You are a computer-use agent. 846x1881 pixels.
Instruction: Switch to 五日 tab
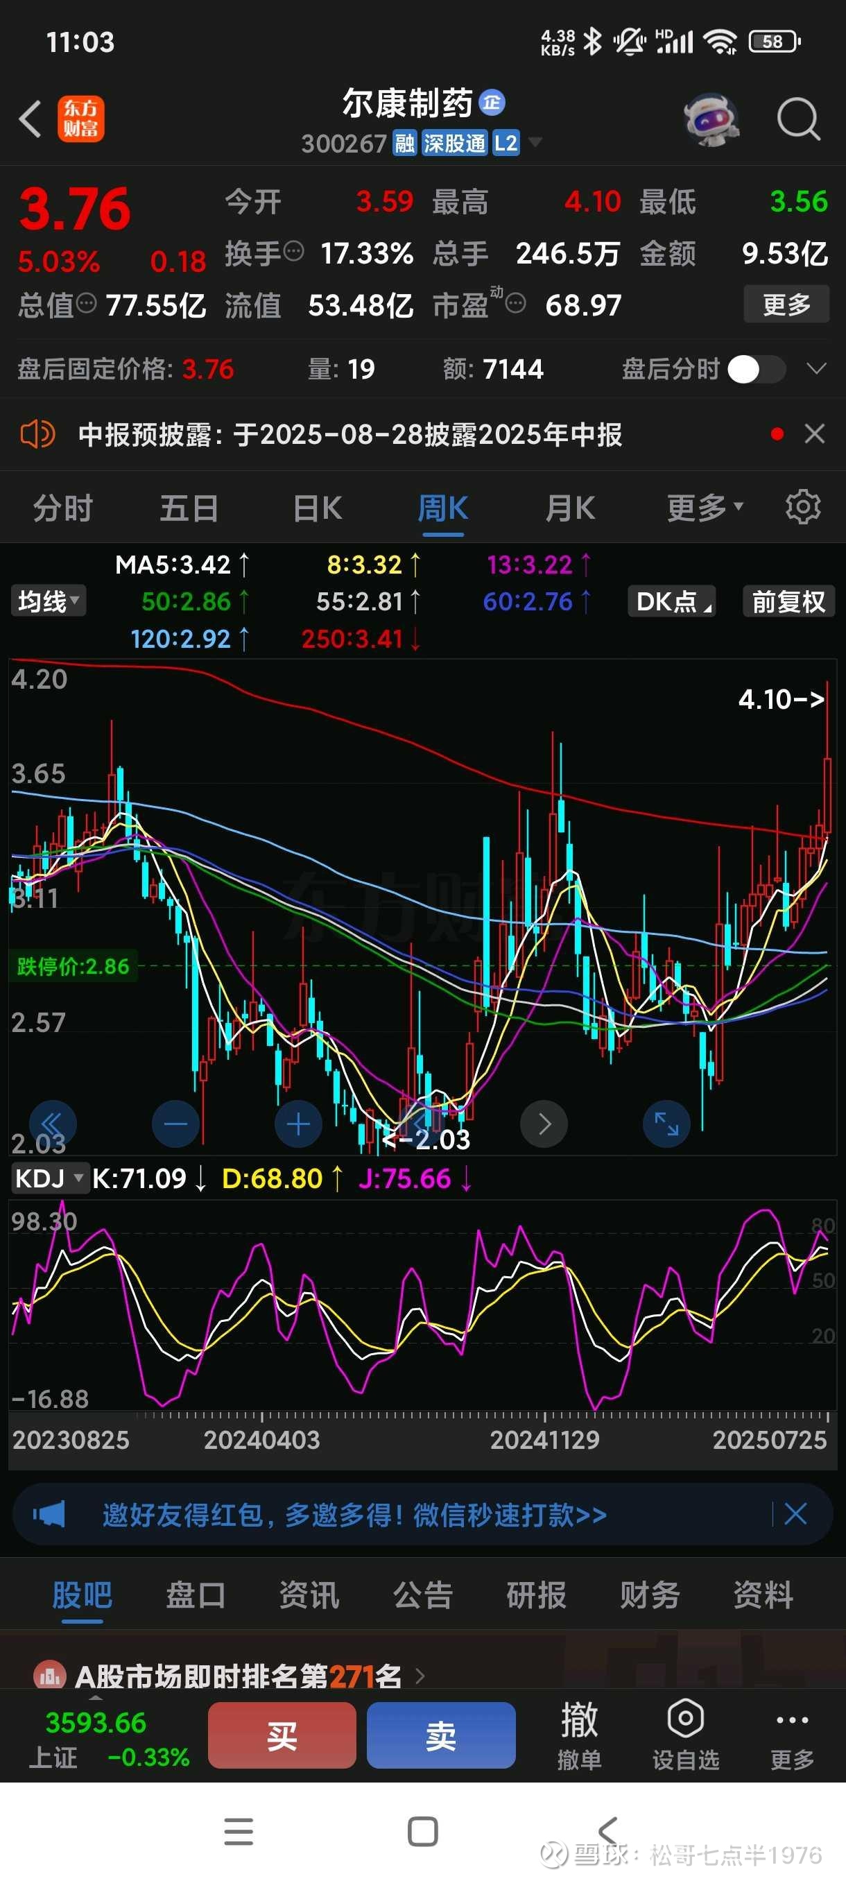click(x=189, y=508)
